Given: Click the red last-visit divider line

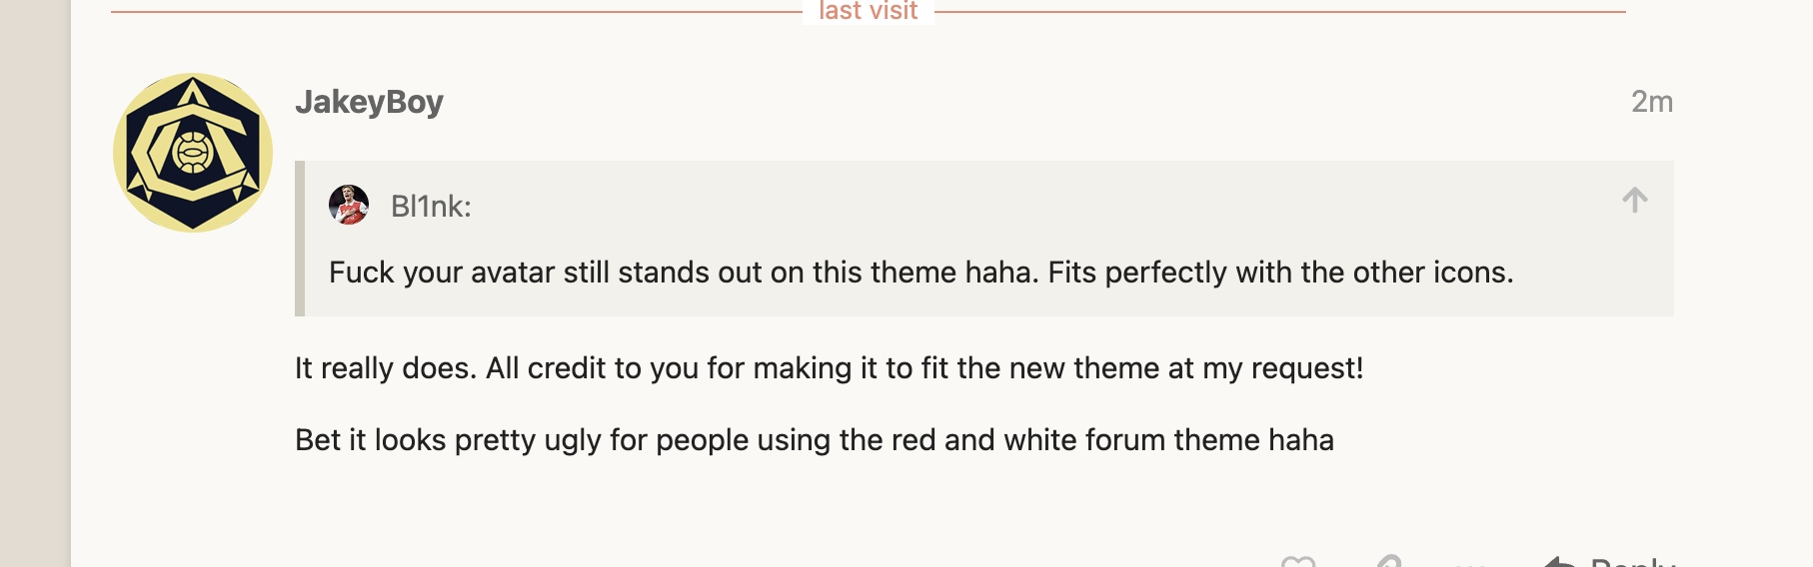Looking at the screenshot, I should point(450,12).
